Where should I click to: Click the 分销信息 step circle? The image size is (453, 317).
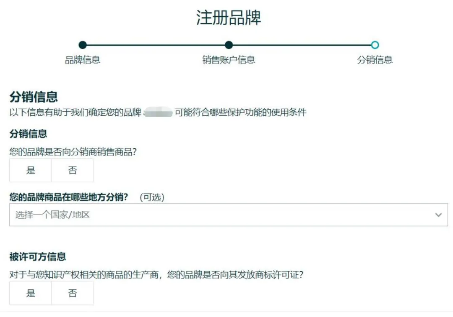click(375, 45)
